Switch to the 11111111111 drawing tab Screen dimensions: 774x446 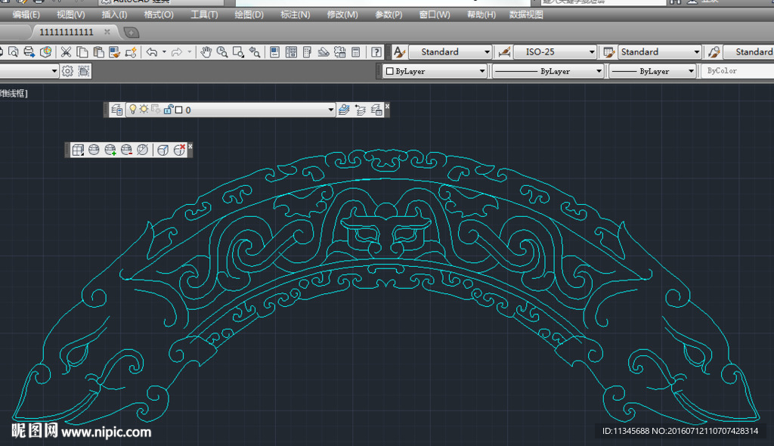pos(67,32)
